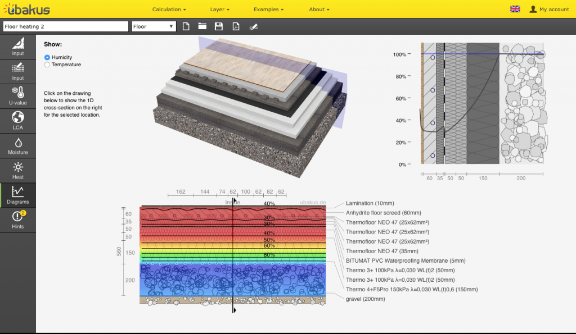Open the LCA globe panel

click(x=18, y=121)
